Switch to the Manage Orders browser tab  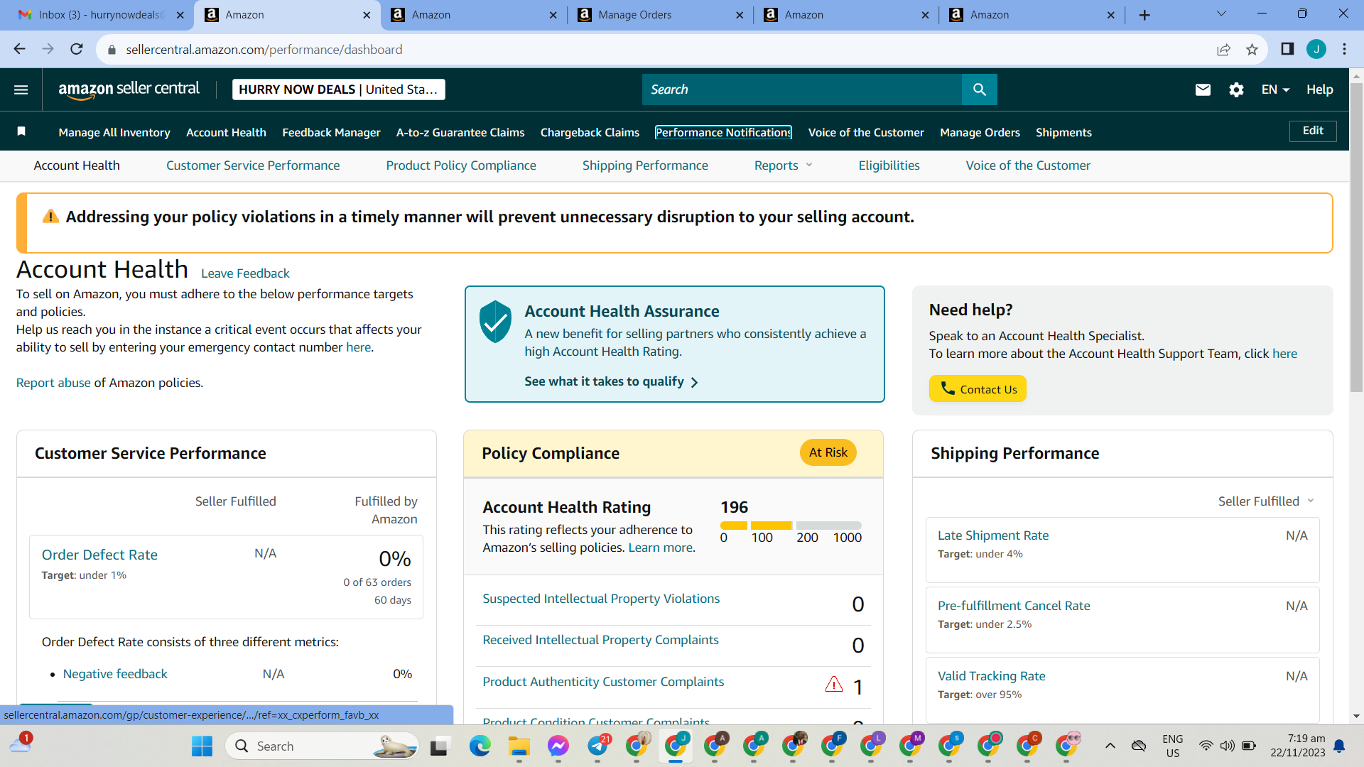coord(661,15)
